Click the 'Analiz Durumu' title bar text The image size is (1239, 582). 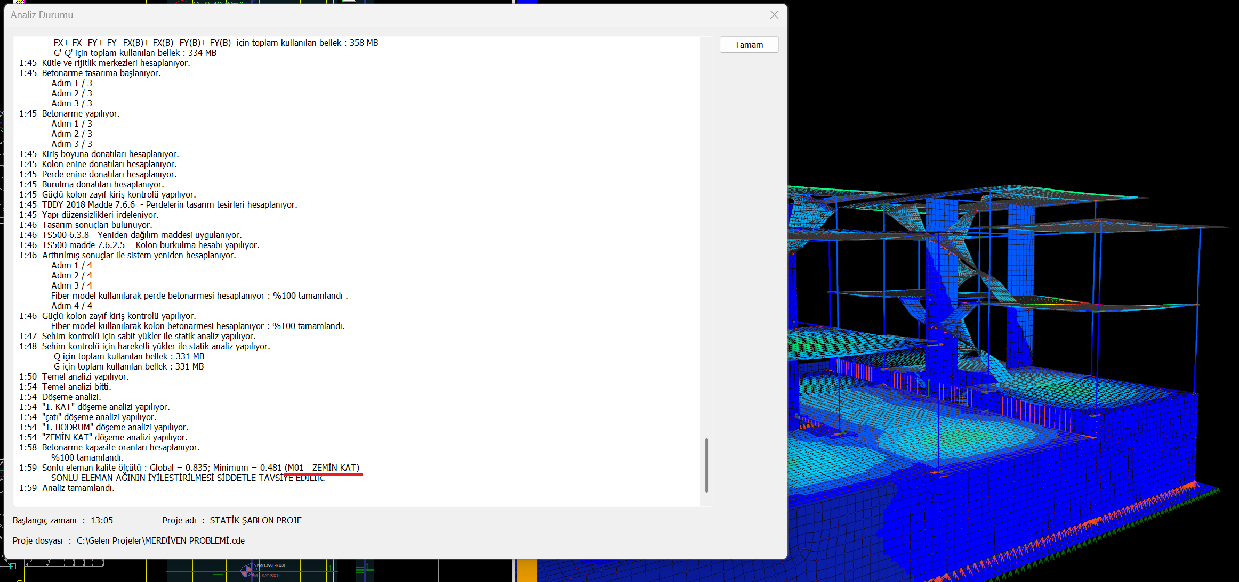point(42,15)
